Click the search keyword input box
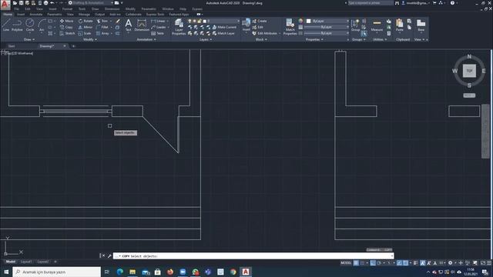The height and width of the screenshot is (277, 493). click(371, 3)
